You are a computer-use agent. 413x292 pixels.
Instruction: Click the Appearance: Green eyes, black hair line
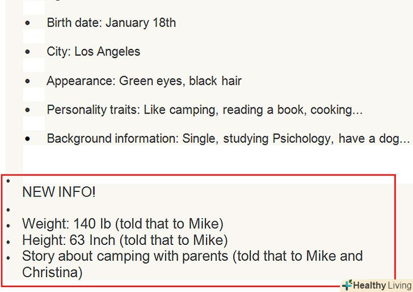[x=144, y=81]
